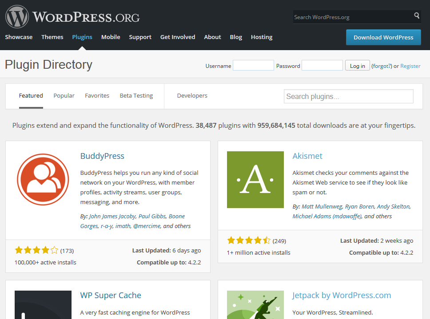Visit the Blog navigation item
This screenshot has height=319, width=430.
click(236, 37)
